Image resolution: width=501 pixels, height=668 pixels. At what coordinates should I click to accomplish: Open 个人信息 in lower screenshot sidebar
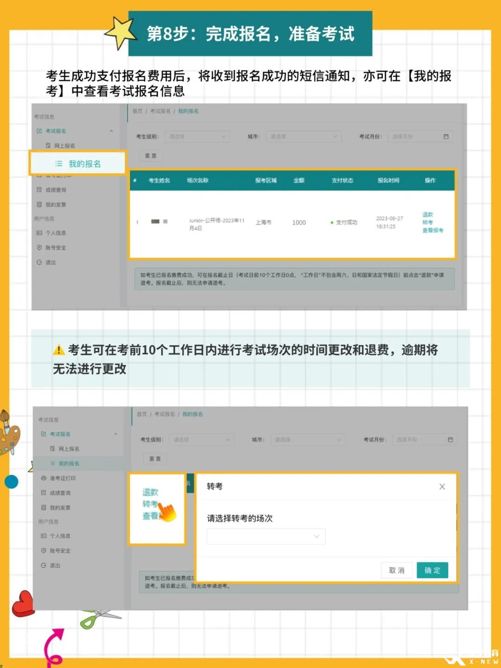60,536
